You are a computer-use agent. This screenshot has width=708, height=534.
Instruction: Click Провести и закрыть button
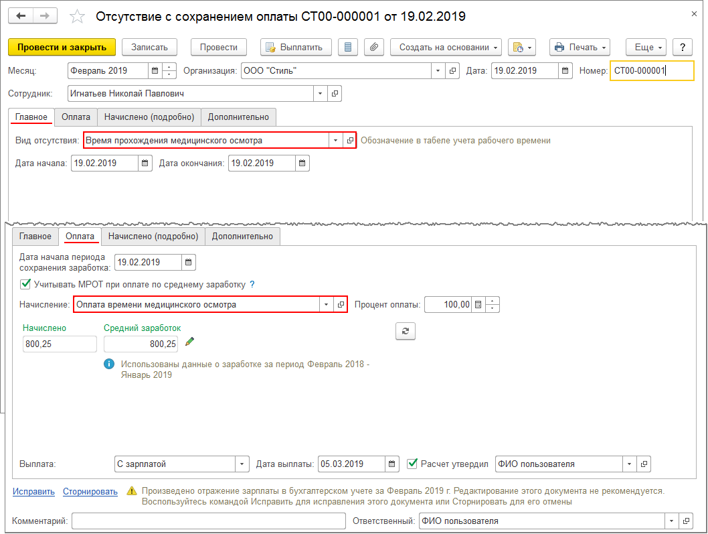coord(62,47)
